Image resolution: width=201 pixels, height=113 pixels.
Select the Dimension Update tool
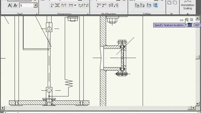(x=86, y=5)
